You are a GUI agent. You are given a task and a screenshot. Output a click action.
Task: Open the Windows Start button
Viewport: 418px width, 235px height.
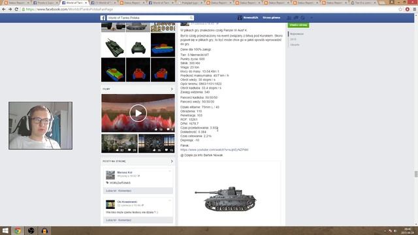click(5, 230)
